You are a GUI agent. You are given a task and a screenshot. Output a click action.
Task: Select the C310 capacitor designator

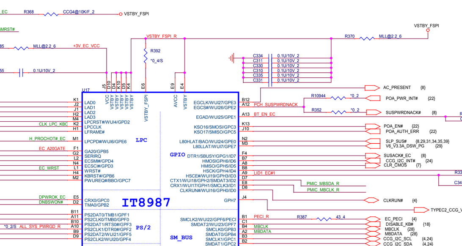pos(258,71)
